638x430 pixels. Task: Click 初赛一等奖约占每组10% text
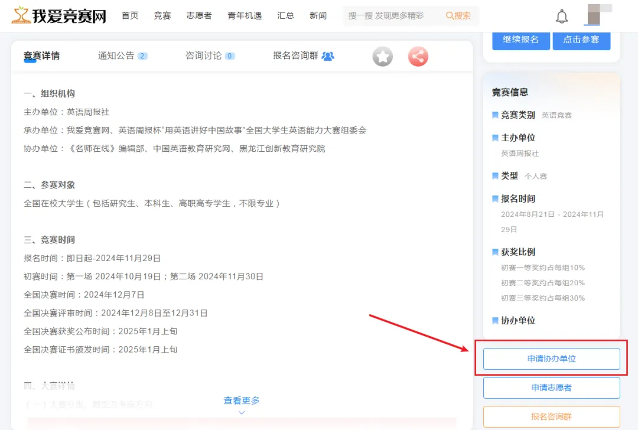pyautogui.click(x=543, y=268)
